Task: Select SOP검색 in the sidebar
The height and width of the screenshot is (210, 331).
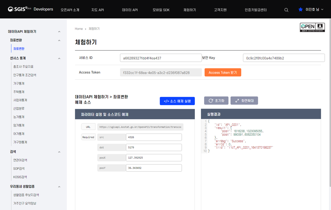Action: 18,168
